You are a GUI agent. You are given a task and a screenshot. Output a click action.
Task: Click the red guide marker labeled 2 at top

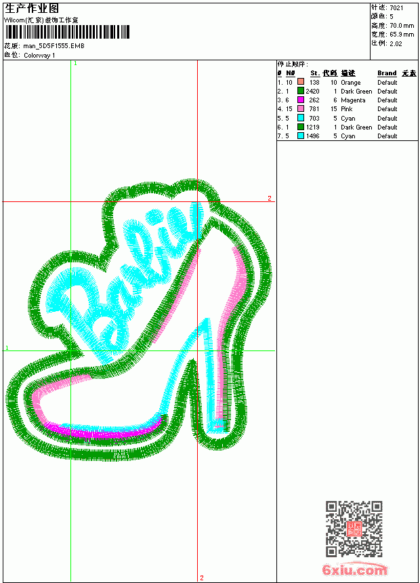tap(270, 199)
